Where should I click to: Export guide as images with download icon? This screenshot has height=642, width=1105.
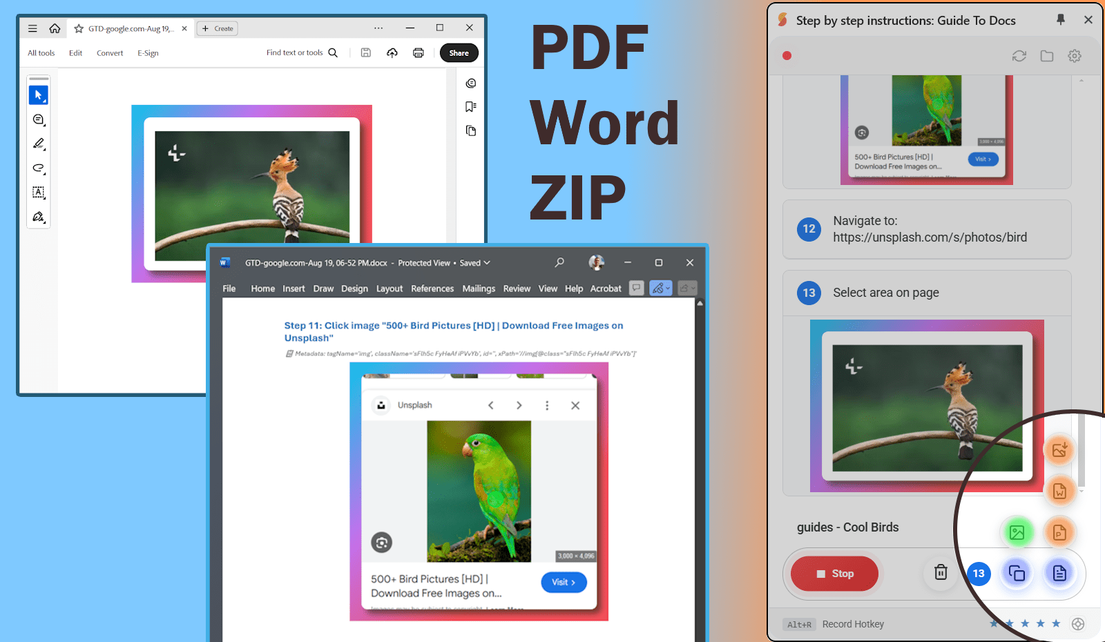(x=1059, y=450)
